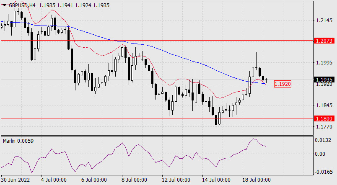Select the 1.1770 price scale value
This screenshot has width=337, height=185.
pos(324,127)
